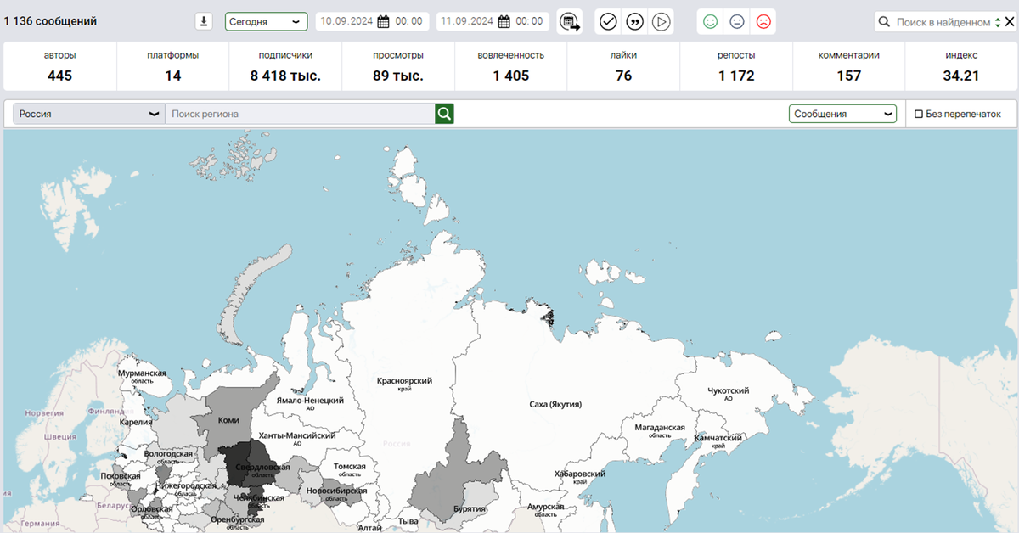This screenshot has height=533, width=1019.
Task: Click Оренбургская область on the map
Action: (237, 522)
